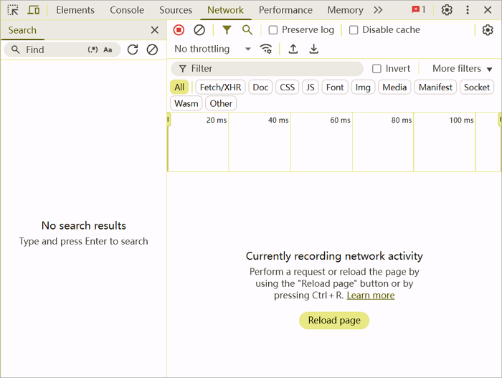Toggle device toolbar icon

(34, 10)
